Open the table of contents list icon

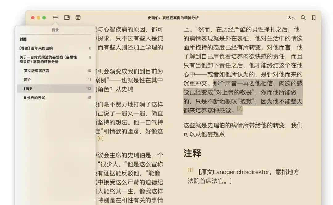tap(55, 17)
